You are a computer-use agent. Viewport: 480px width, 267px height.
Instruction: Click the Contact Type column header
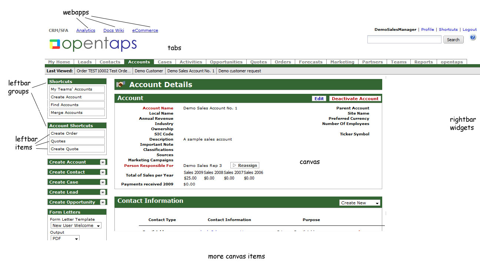point(162,220)
